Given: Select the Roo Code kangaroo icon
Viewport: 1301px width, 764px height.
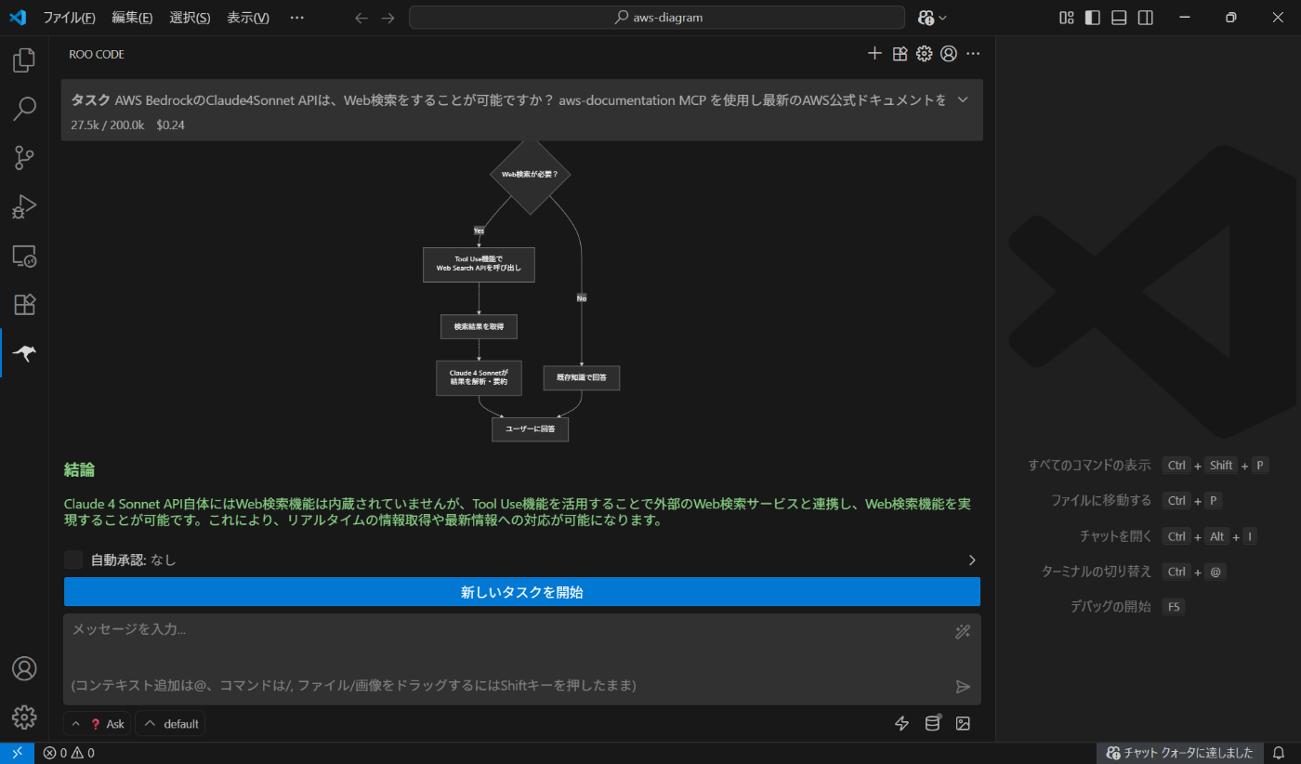Looking at the screenshot, I should 24,353.
